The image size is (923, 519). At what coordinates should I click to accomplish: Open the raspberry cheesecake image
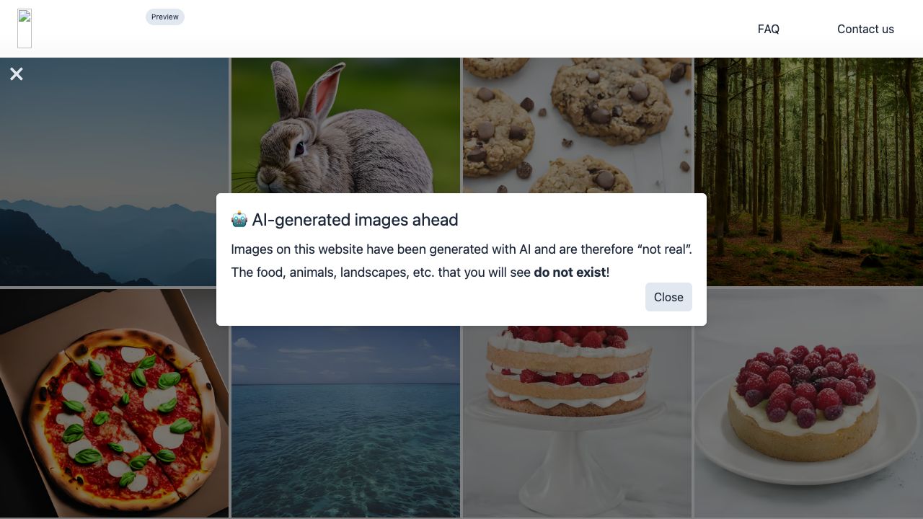click(x=808, y=403)
